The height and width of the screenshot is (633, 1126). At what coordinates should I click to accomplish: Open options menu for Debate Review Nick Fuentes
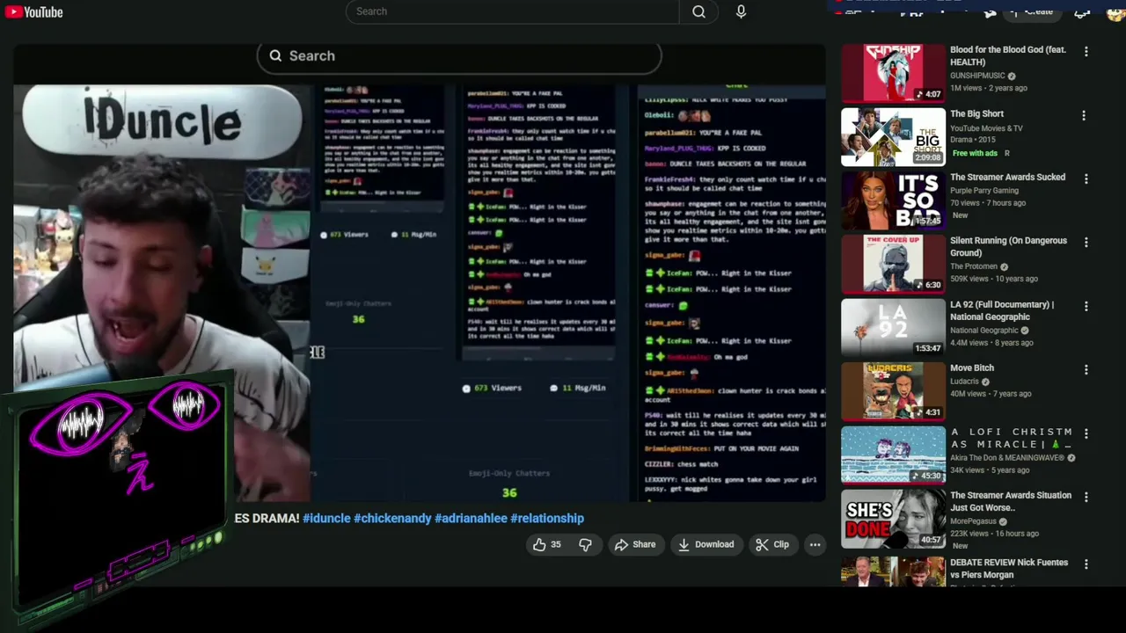coord(1086,564)
